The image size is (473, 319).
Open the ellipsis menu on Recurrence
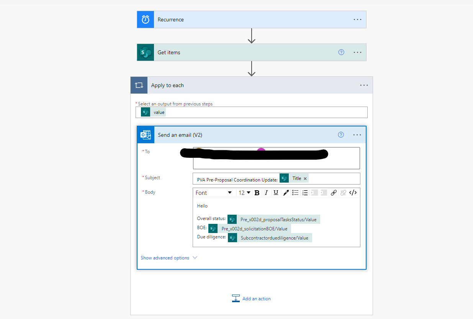(357, 19)
